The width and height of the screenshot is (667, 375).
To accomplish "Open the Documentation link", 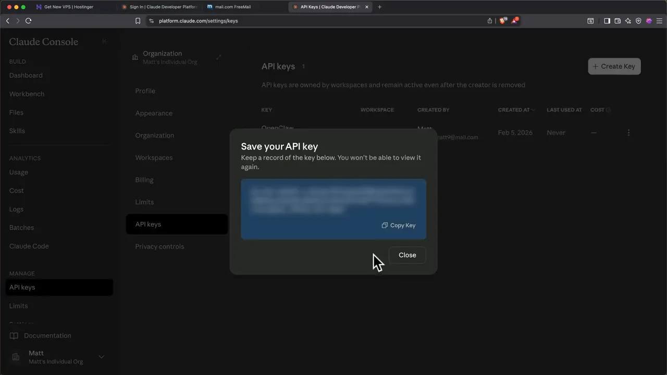I will coord(47,336).
